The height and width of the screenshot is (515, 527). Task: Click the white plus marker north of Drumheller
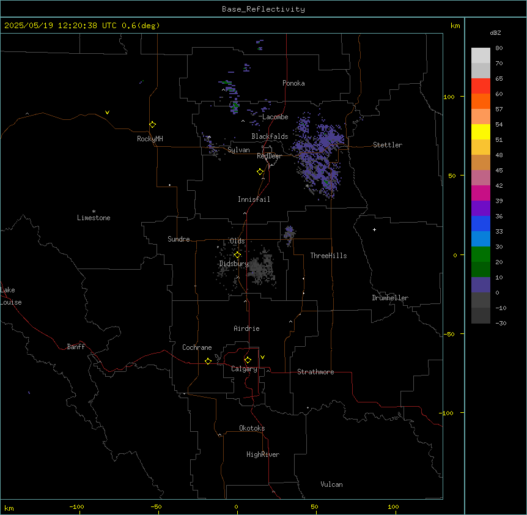pyautogui.click(x=374, y=229)
